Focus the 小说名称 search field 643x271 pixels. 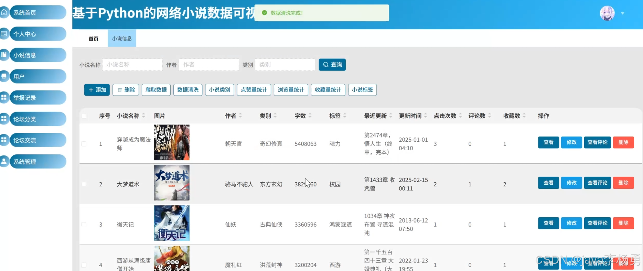coord(132,65)
